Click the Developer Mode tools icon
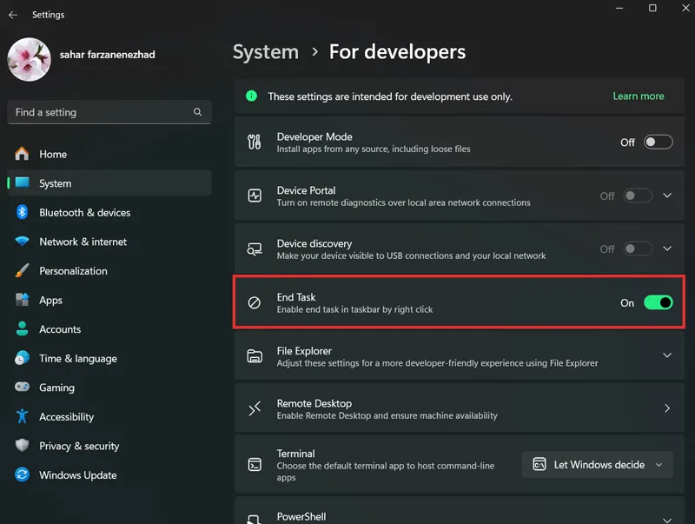Image resolution: width=695 pixels, height=524 pixels. 255,142
